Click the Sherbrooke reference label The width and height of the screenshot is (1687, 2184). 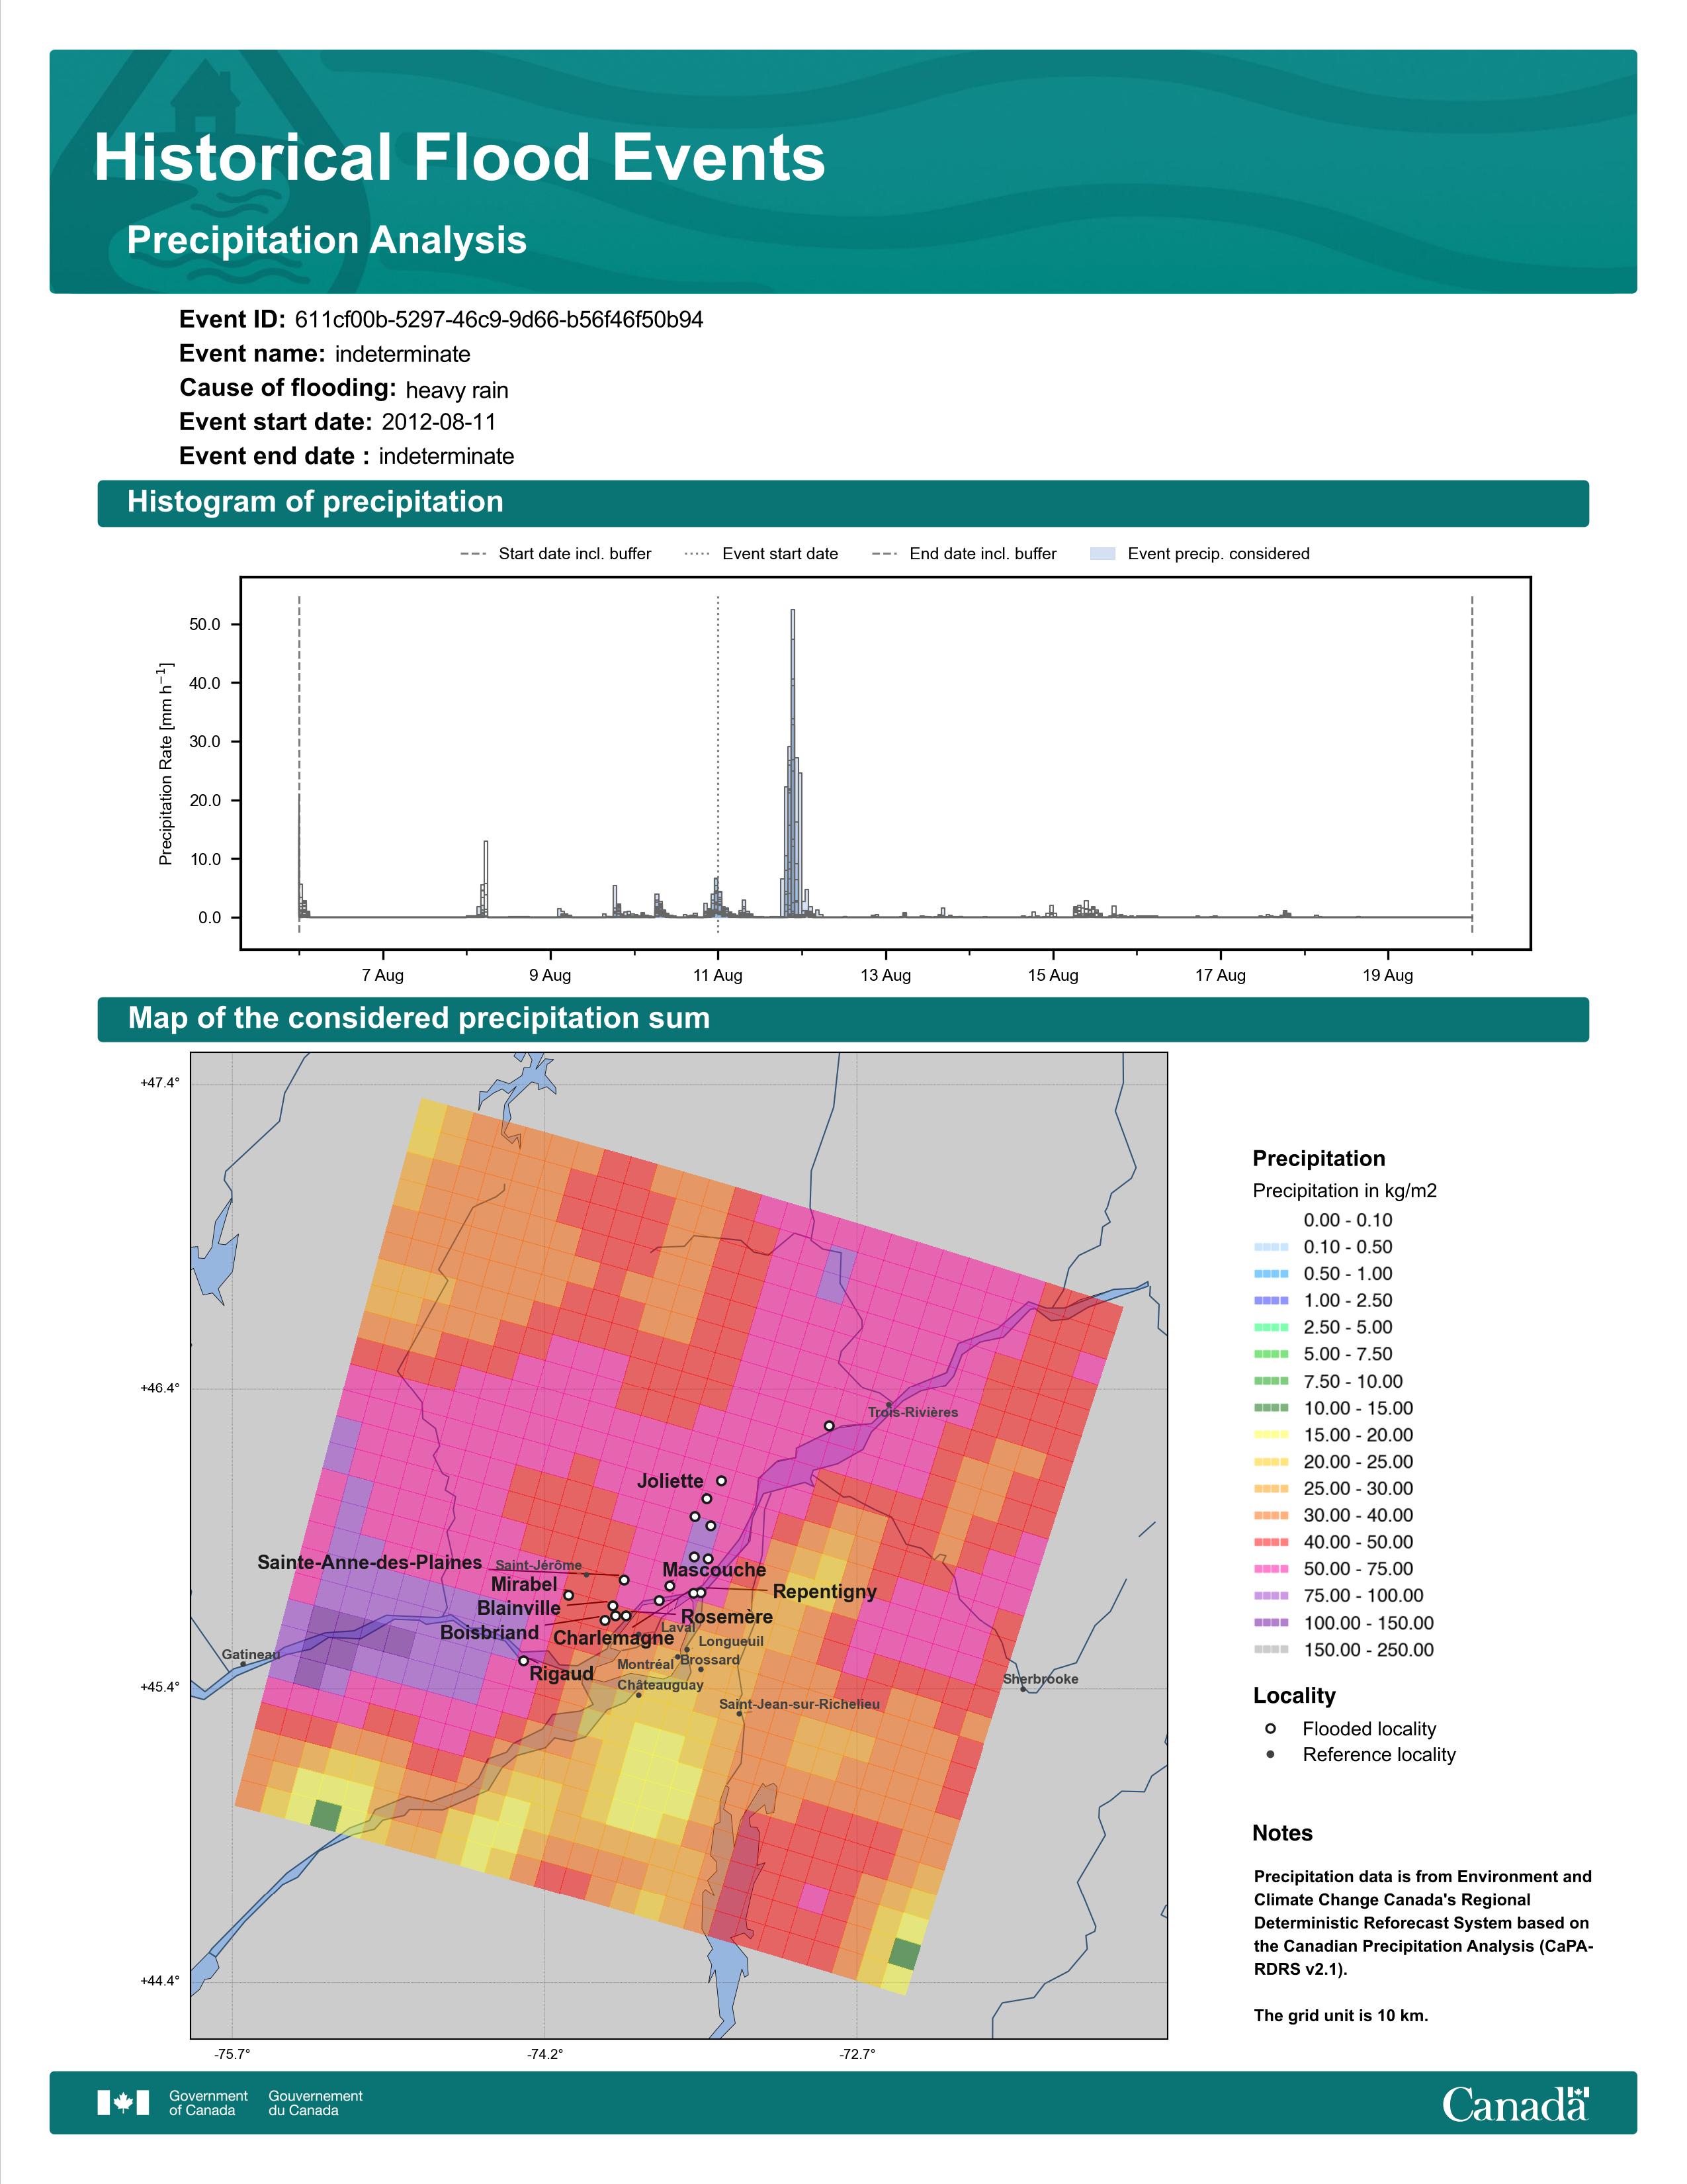coord(1041,1679)
